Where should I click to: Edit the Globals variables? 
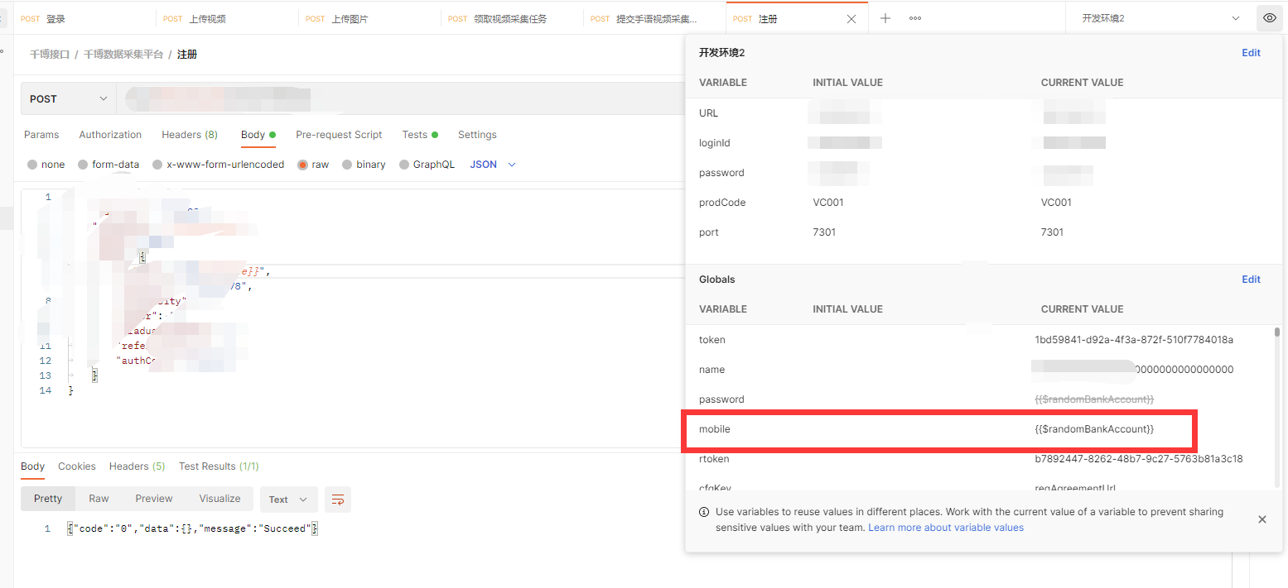[1251, 279]
